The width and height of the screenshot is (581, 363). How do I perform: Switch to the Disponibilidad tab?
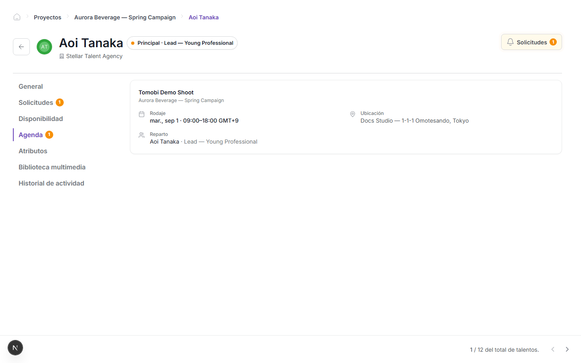pos(41,119)
